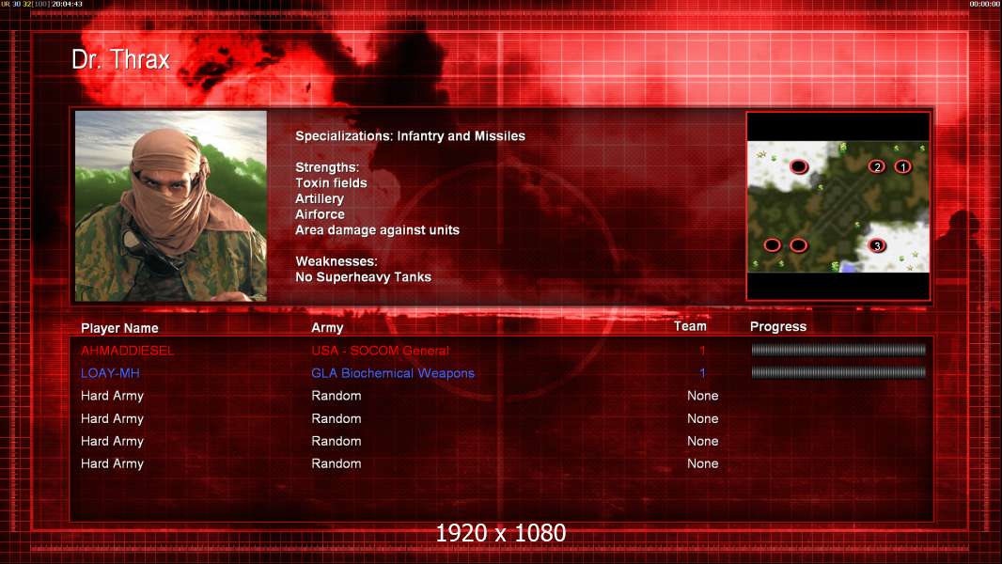Click the "Airforce" strength entry
Image resolution: width=1002 pixels, height=564 pixels.
pyautogui.click(x=320, y=214)
